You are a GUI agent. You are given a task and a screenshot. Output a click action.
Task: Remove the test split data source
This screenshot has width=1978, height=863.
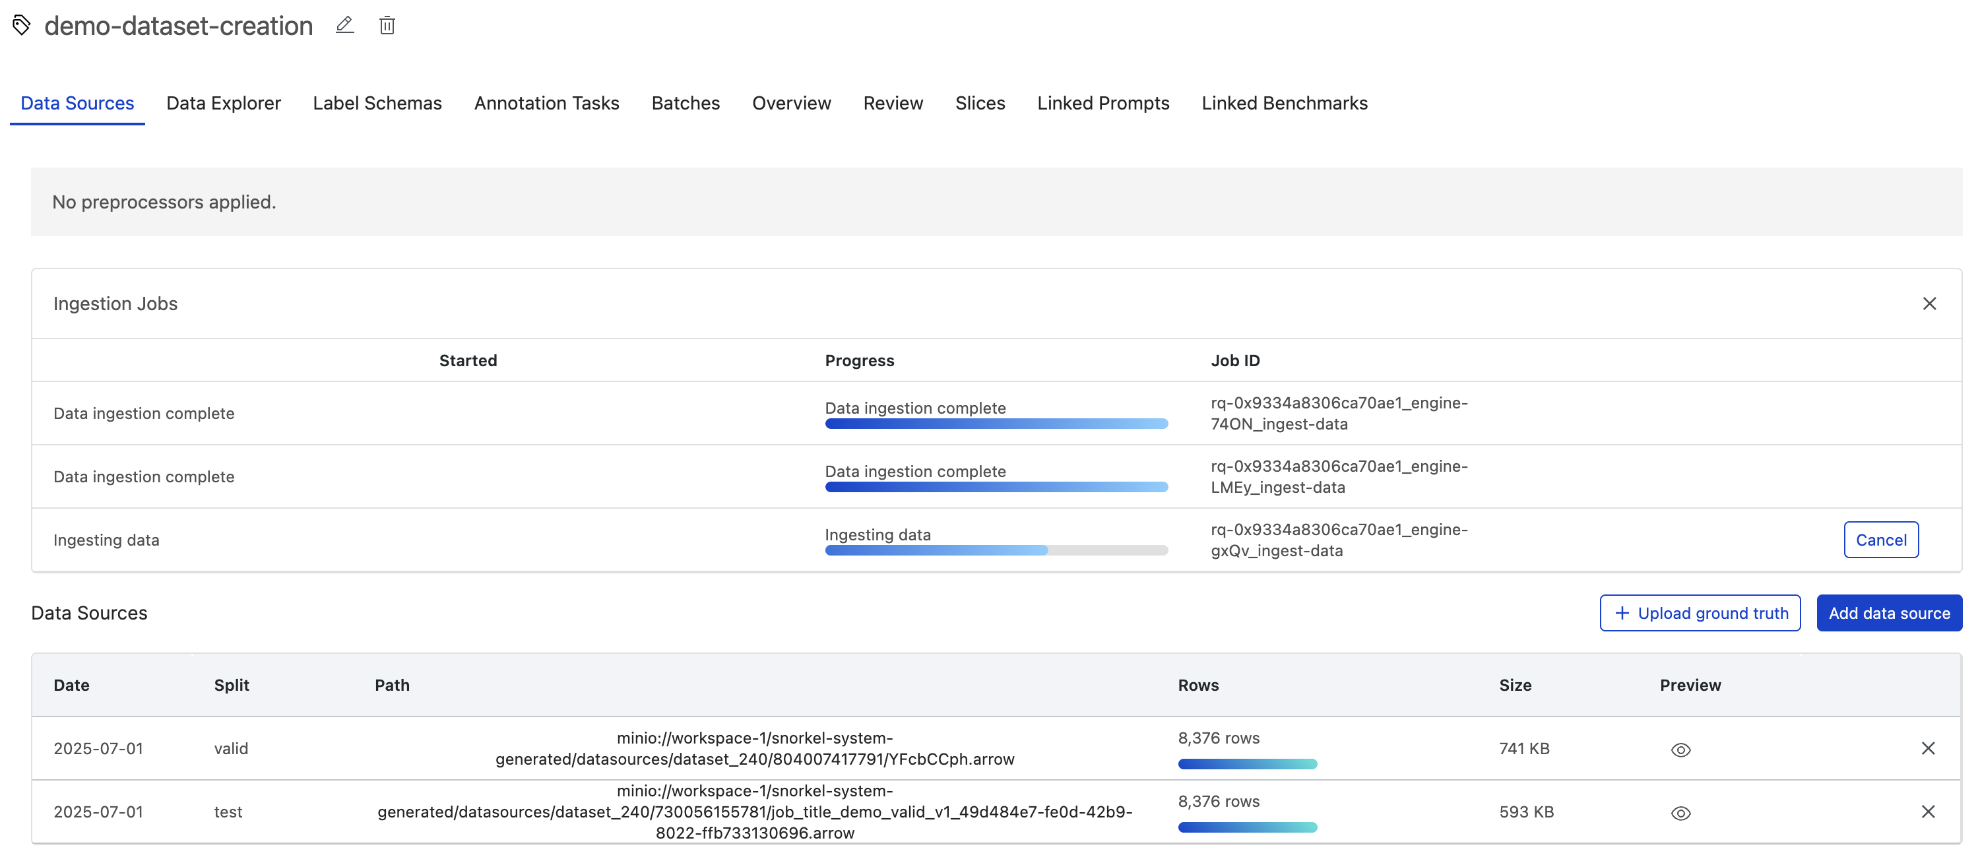[x=1927, y=811]
